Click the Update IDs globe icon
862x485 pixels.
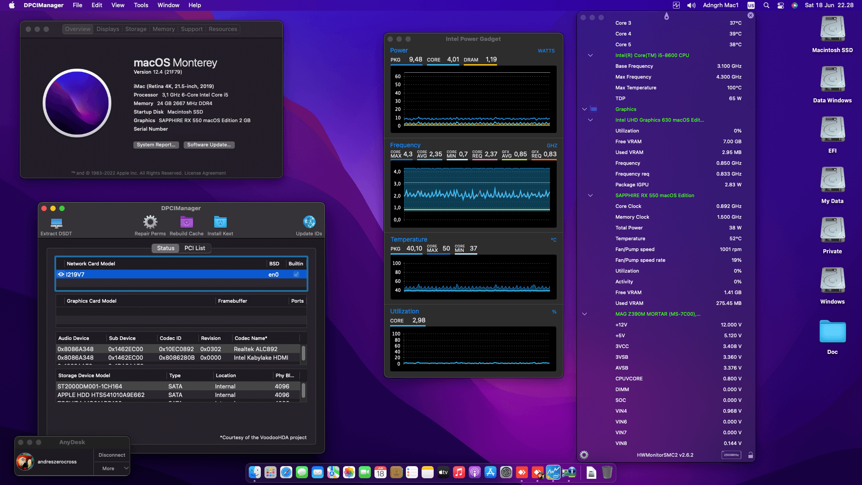pos(309,222)
